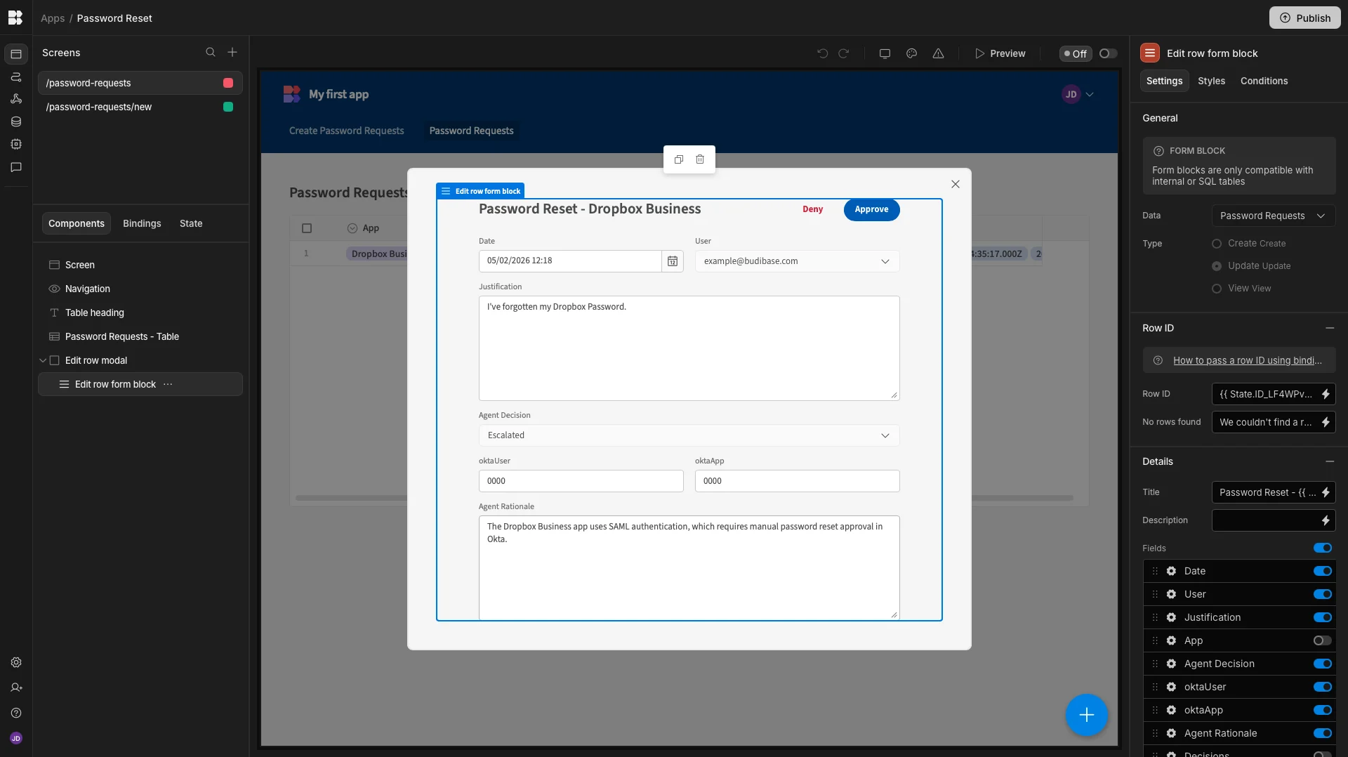
Task: Click the Publish button
Action: click(1304, 18)
